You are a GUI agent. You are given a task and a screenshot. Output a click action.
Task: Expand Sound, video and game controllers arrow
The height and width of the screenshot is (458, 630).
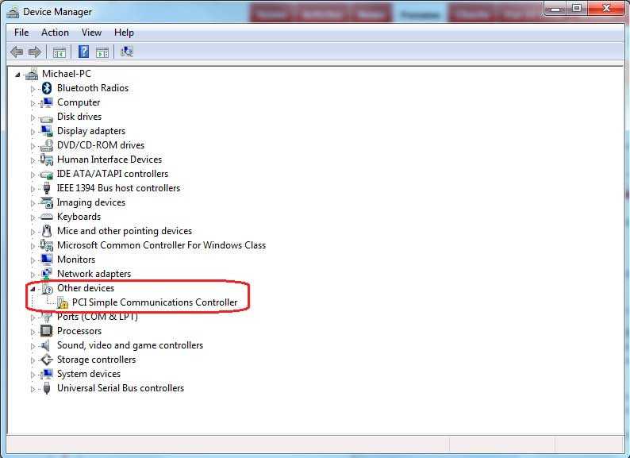(33, 346)
